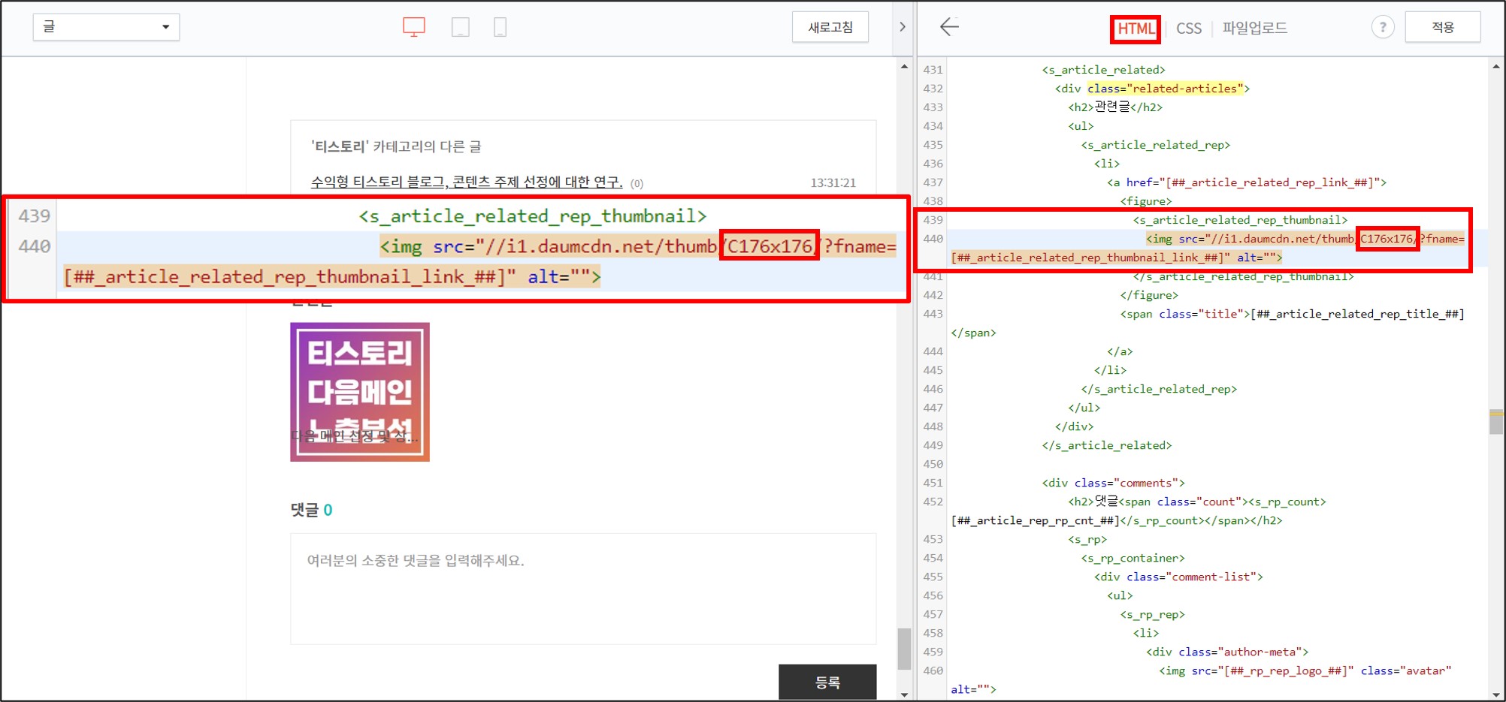Click the preview pane scroll down arrow

(x=904, y=695)
